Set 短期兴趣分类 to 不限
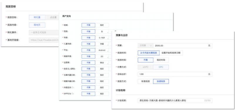Viewport: 235px width, 110px height. coord(88,81)
